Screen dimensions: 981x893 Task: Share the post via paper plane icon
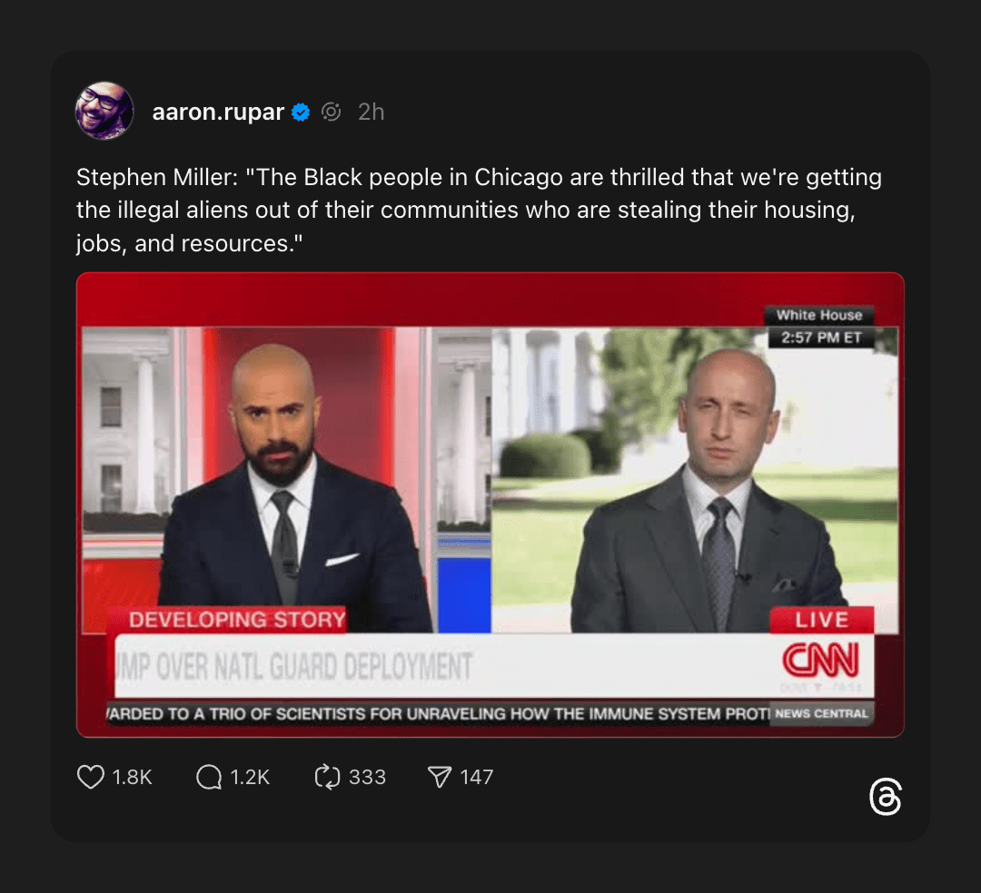click(x=440, y=777)
